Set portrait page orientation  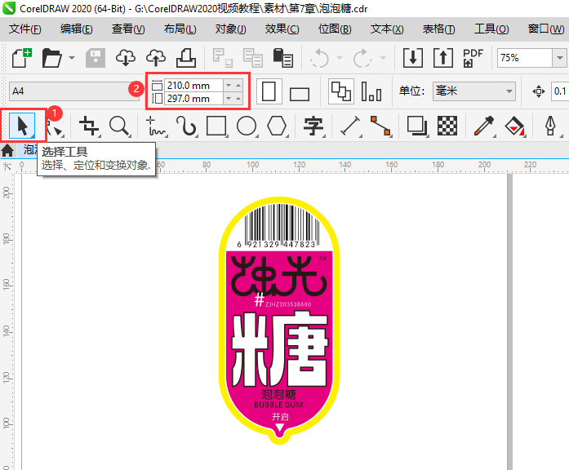pyautogui.click(x=269, y=91)
